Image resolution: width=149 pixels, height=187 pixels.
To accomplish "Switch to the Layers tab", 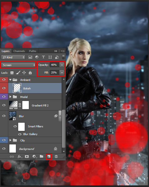I will 6,51.
